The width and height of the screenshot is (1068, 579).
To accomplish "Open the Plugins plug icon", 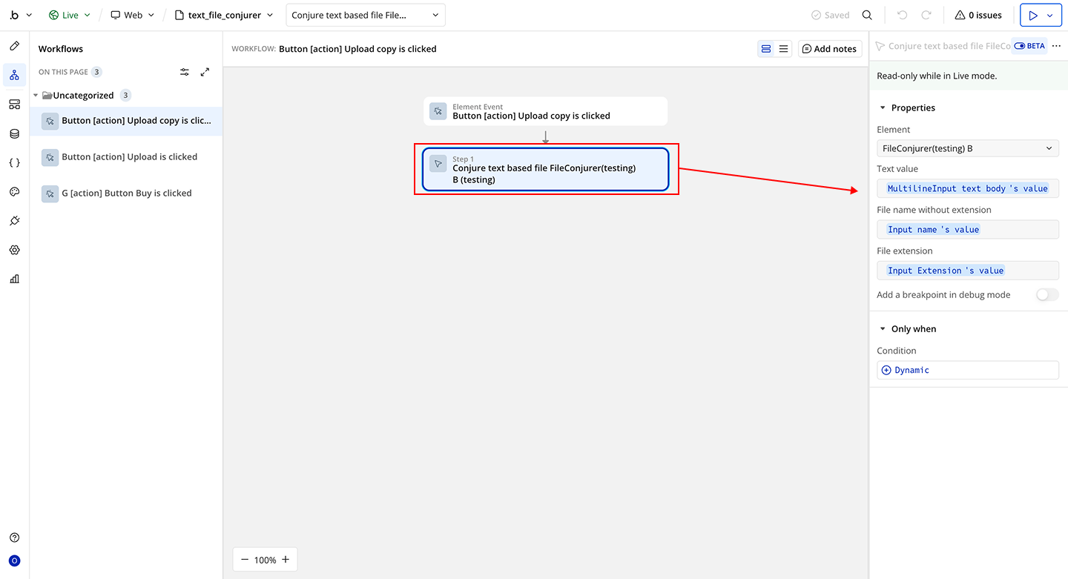I will tap(14, 221).
